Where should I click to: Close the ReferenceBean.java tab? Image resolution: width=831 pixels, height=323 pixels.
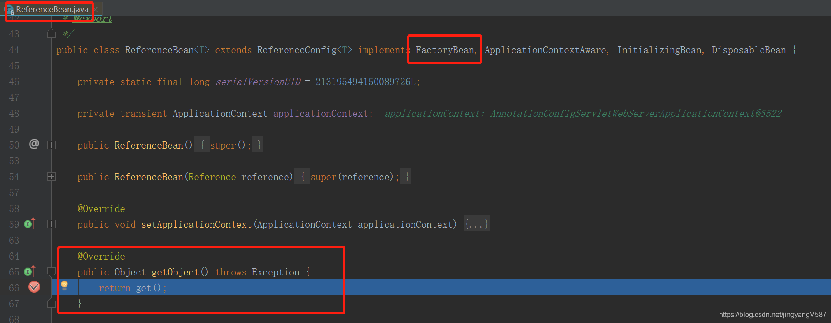pyautogui.click(x=96, y=9)
